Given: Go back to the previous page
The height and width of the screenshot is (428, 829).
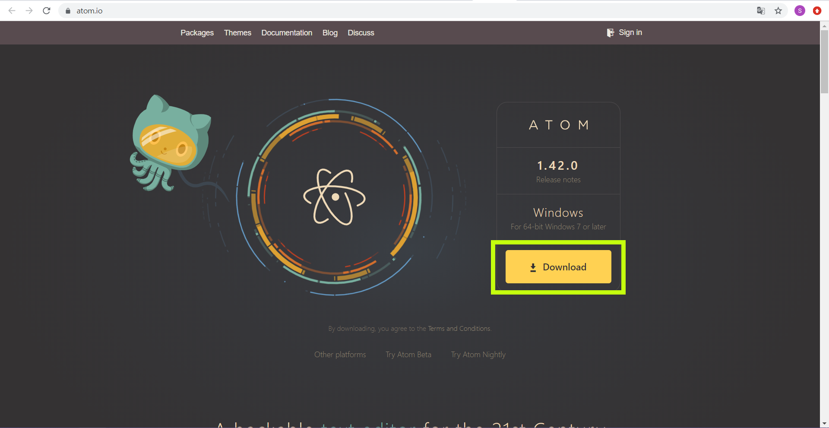Looking at the screenshot, I should pyautogui.click(x=12, y=11).
